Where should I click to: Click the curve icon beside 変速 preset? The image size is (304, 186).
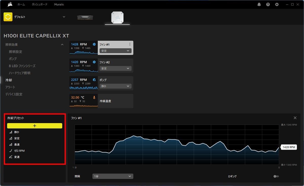(11, 157)
